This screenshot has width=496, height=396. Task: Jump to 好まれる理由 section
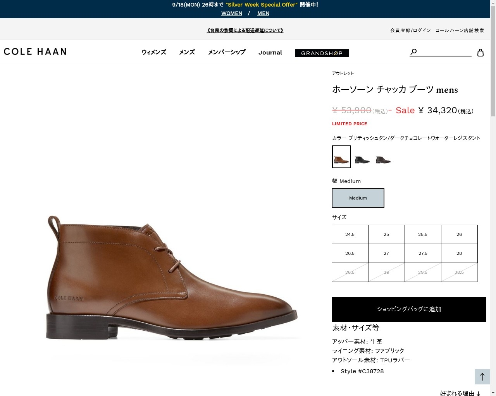460,393
